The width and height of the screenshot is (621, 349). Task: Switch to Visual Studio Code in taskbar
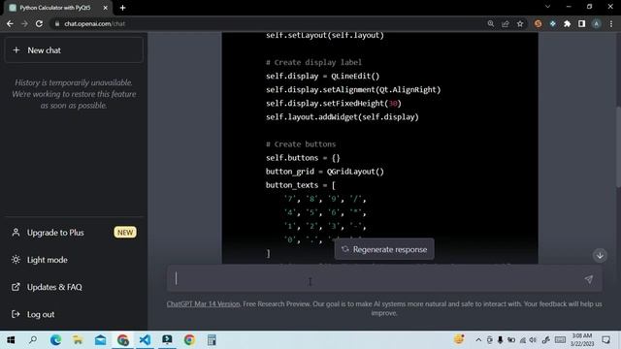(145, 340)
